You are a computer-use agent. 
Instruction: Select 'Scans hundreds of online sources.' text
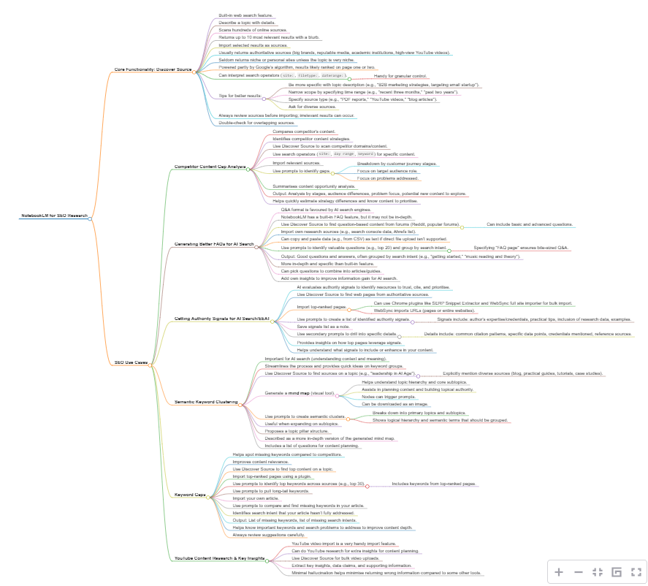click(x=253, y=30)
